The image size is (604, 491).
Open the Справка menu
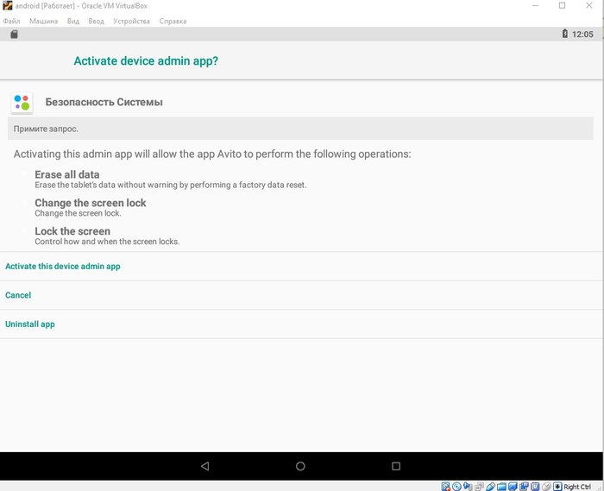coord(173,21)
